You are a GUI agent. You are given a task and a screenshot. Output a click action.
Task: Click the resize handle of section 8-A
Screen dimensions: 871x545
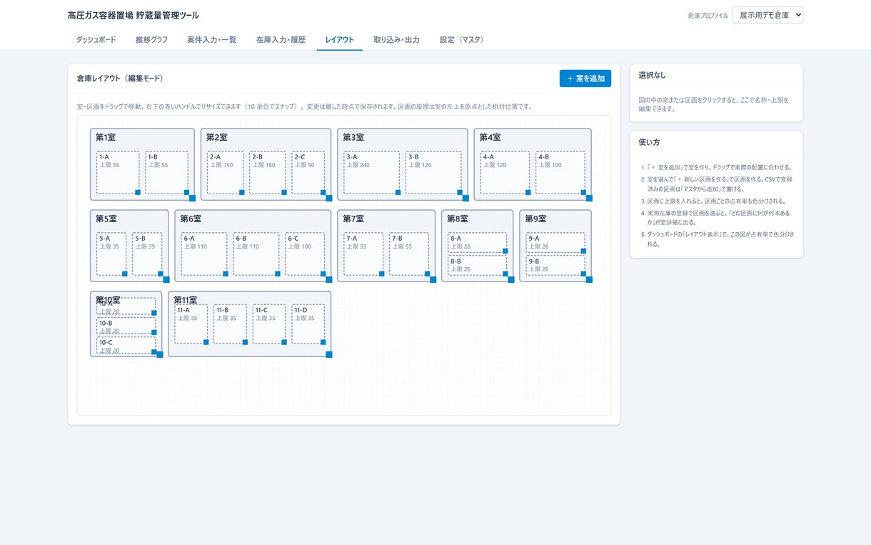coord(505,251)
